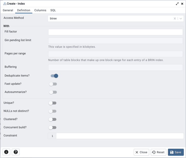This screenshot has height=158, width=186.
Task: Click the index icon in the title bar
Action: (x=5, y=4)
